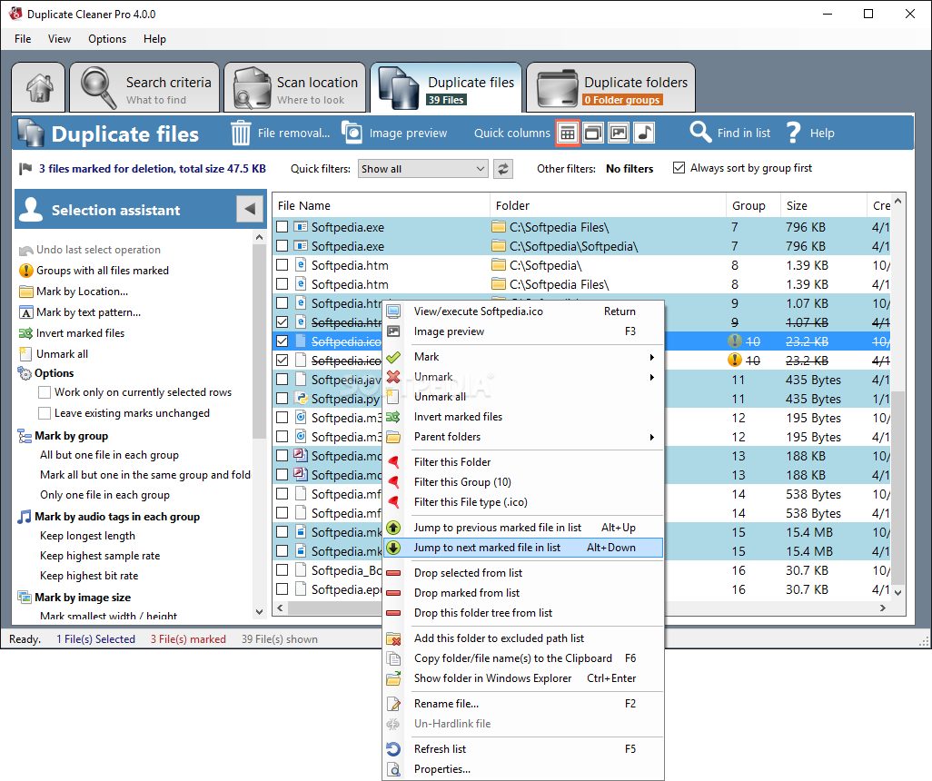Viewport: 932px width, 781px height.
Task: Check Softpedia.htm in C:\Softpedia\ folder
Action: coord(283,265)
